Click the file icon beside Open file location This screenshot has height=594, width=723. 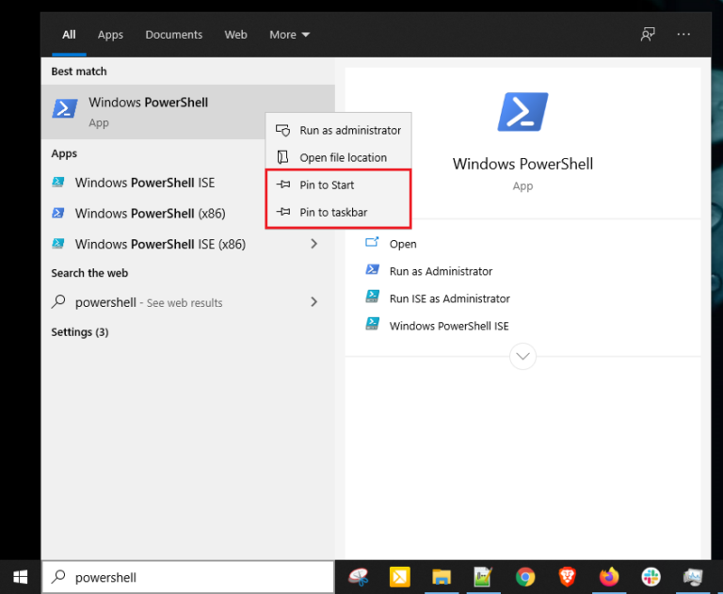point(282,158)
